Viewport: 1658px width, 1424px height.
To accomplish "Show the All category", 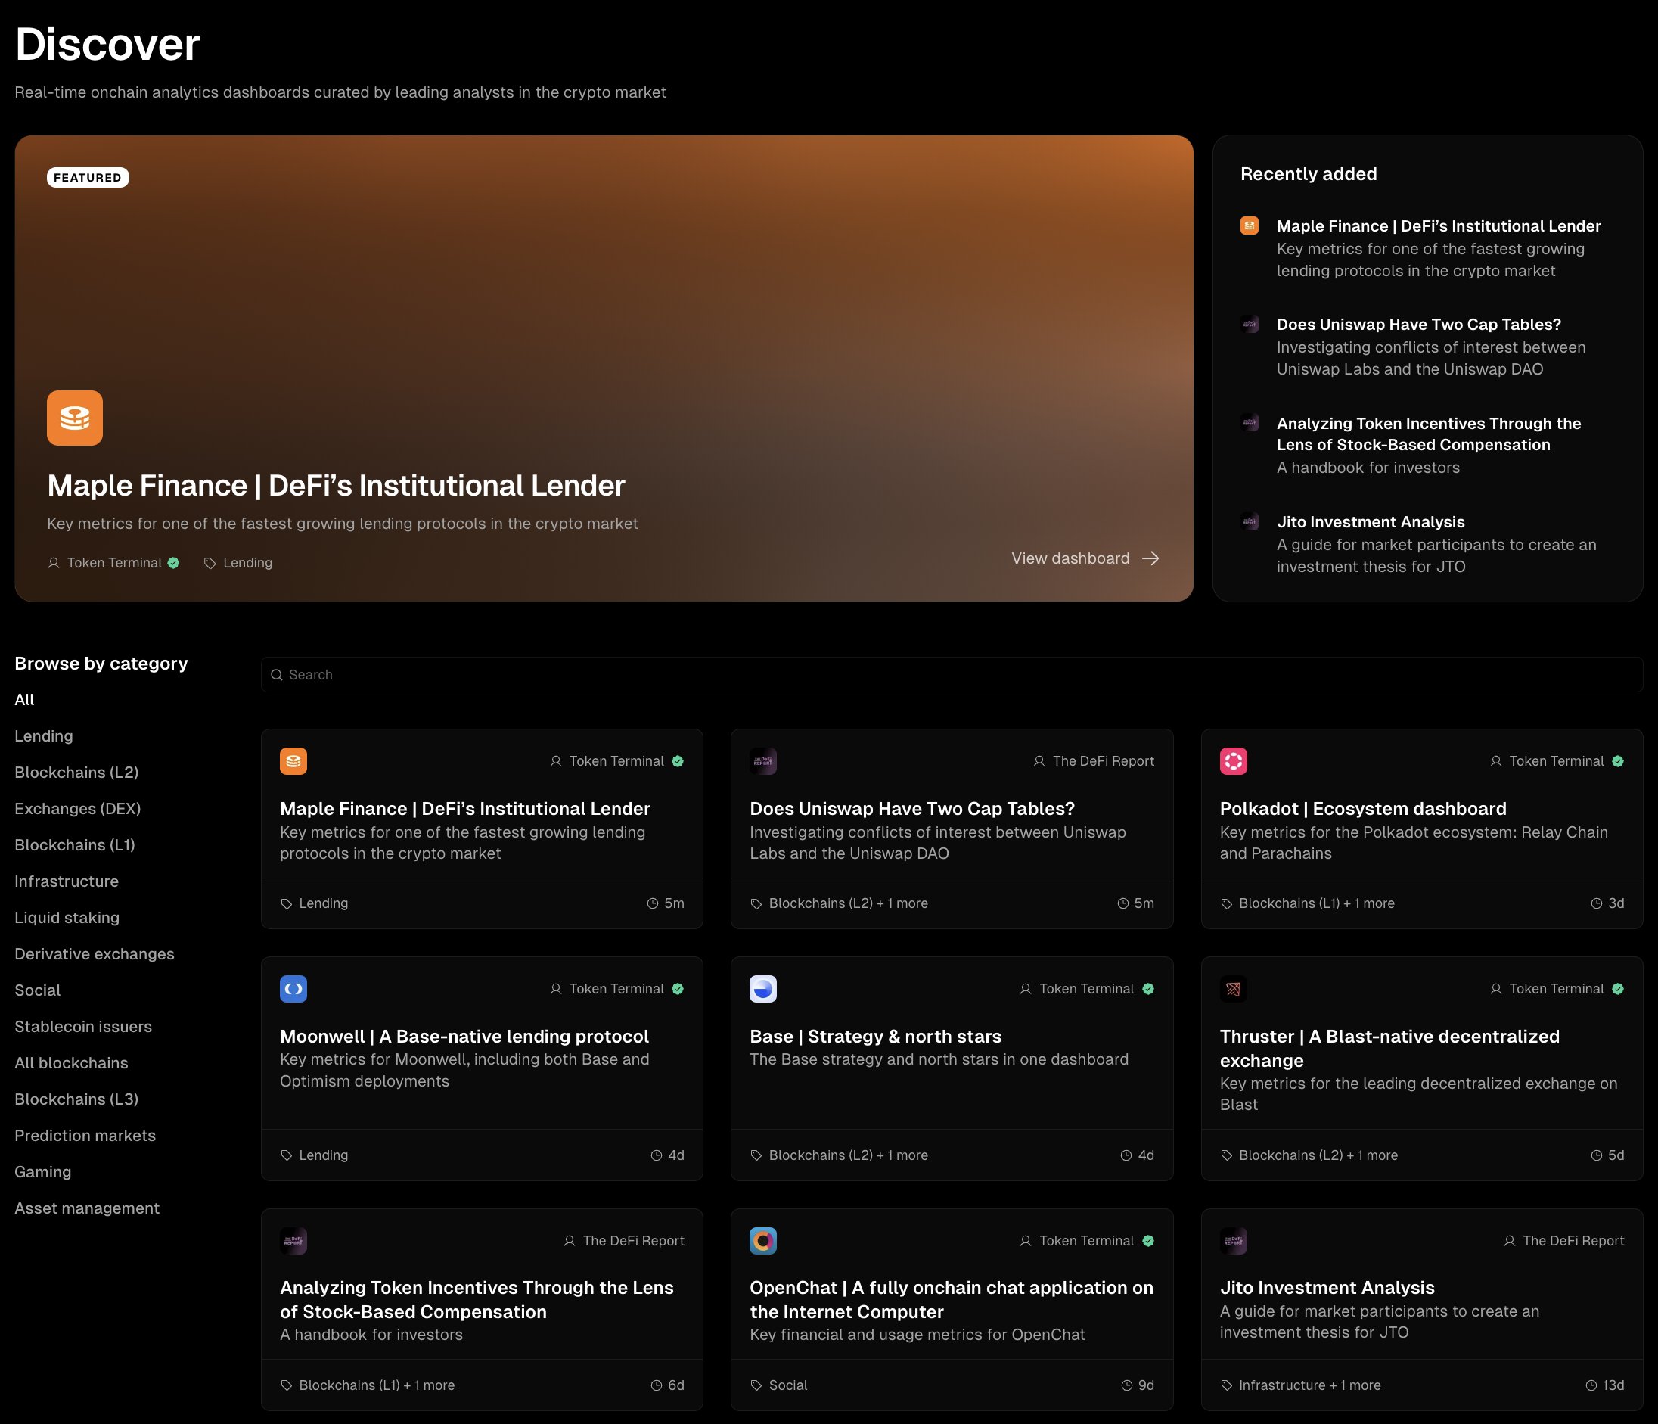I will pyautogui.click(x=24, y=700).
